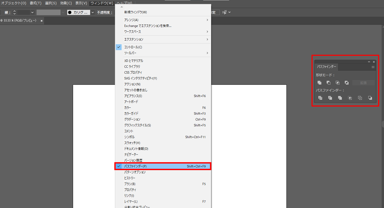Open the グラデーション panel
Viewport: 384px width, 208px height.
(163, 119)
